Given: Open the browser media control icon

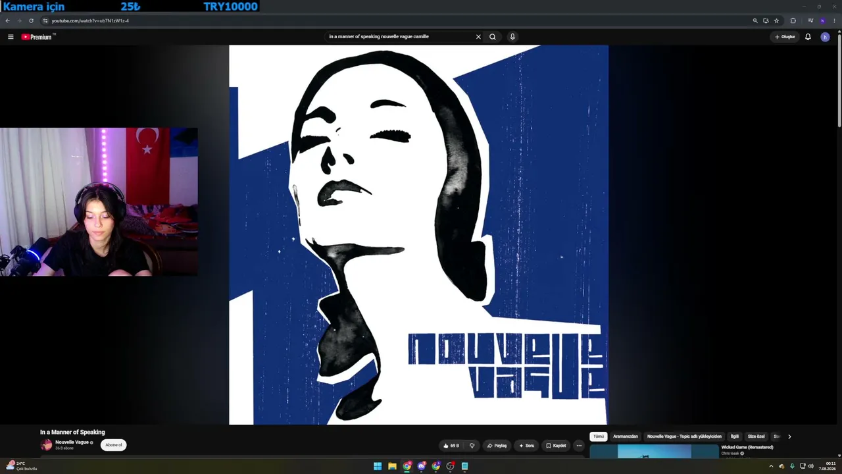Looking at the screenshot, I should (x=810, y=20).
